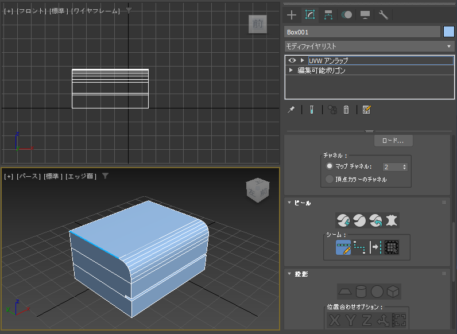Collapse the ピール rollout

[x=289, y=203]
